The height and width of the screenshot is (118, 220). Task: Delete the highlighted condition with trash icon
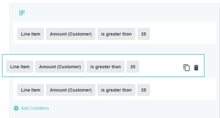(196, 68)
